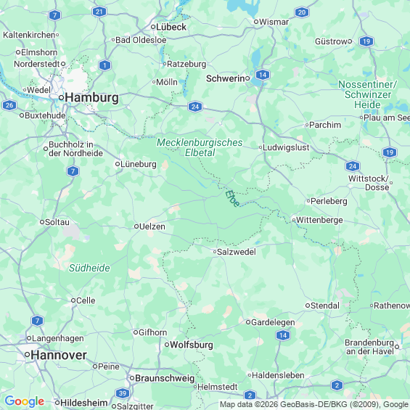Click the A20 highway shield near Wismar
The width and height of the screenshot is (410, 410).
[x=302, y=12]
